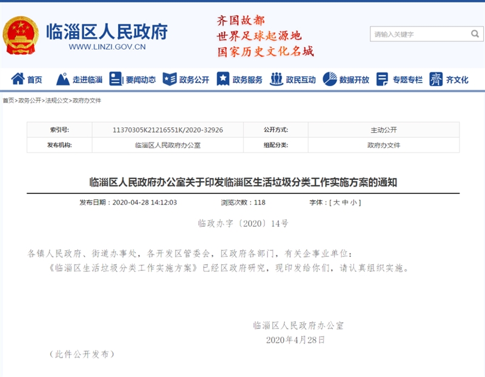Click the 组配分类 label cell
Image resolution: width=485 pixels, height=377 pixels.
pyautogui.click(x=276, y=145)
